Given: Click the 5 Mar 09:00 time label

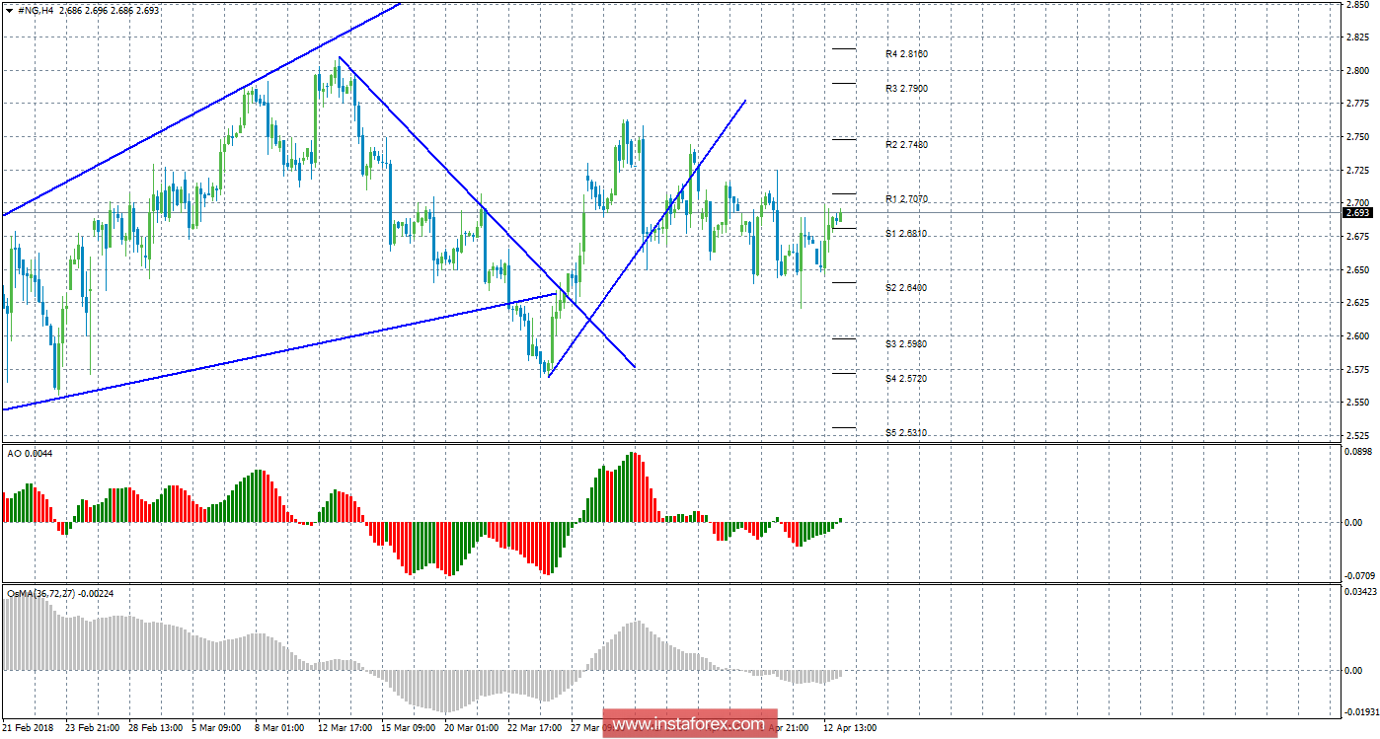Looking at the screenshot, I should click(x=216, y=728).
